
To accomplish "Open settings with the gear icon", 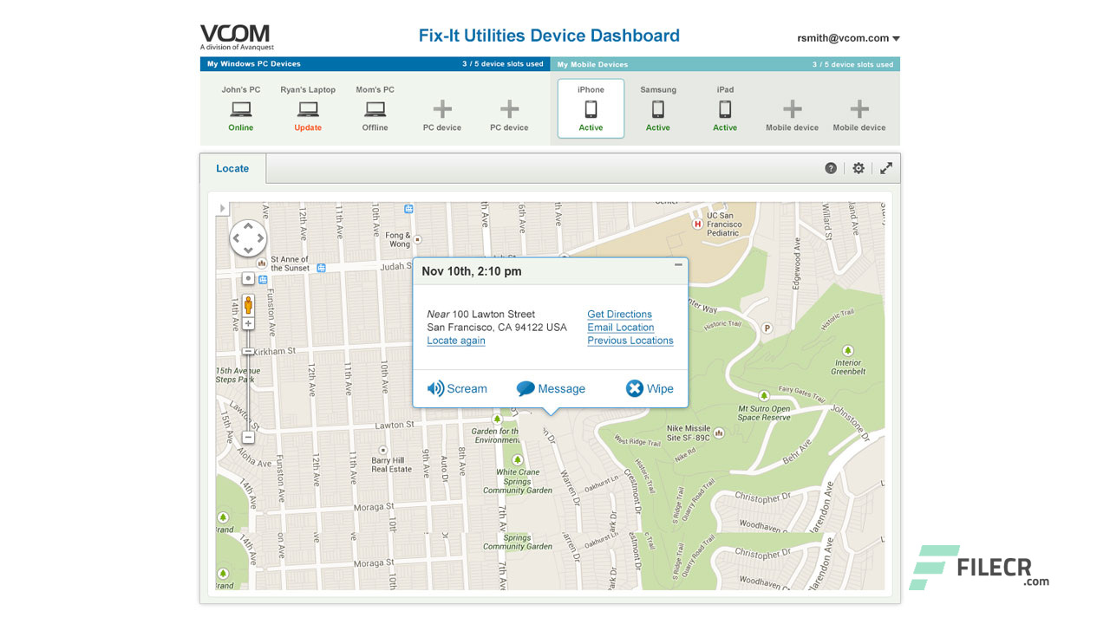I will (859, 168).
